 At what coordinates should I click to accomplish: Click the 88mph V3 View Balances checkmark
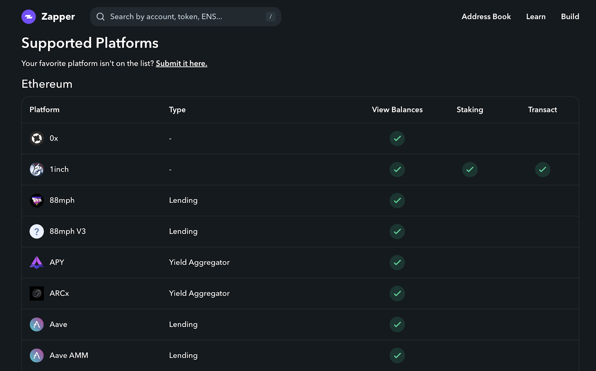tap(397, 231)
